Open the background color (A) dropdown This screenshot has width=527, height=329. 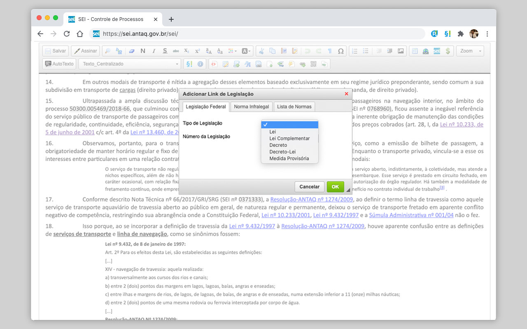pos(246,51)
